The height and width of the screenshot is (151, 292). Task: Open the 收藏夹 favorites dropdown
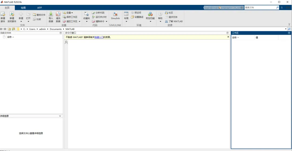tap(87, 21)
